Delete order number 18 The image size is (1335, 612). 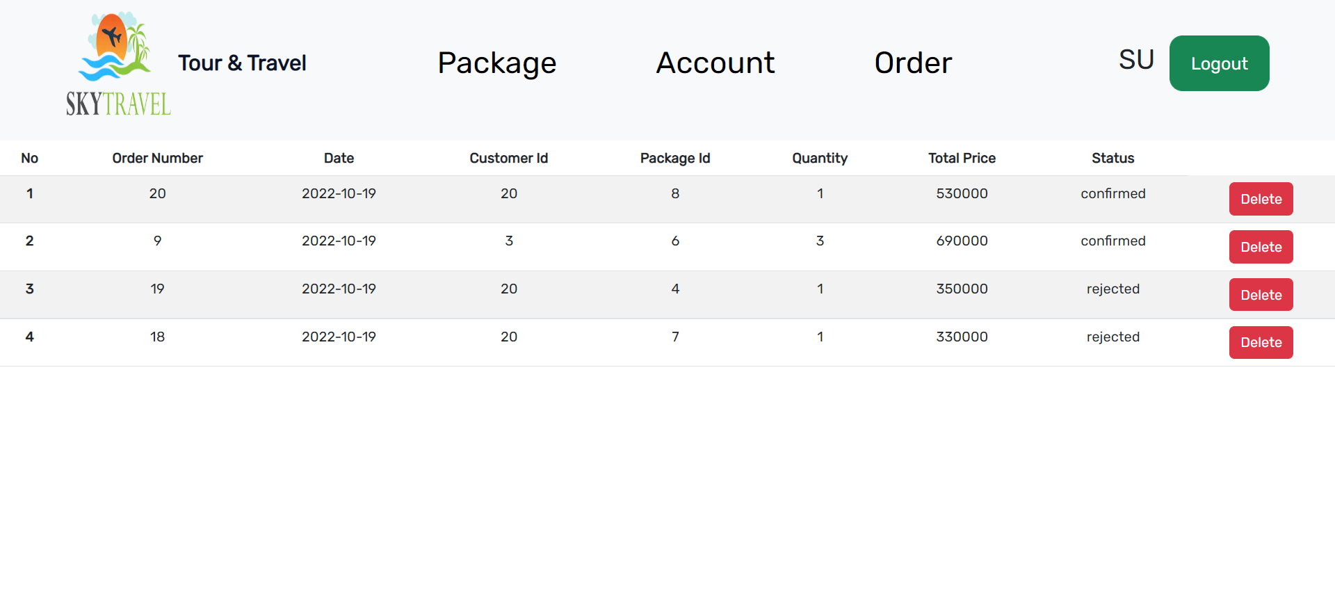(x=1261, y=342)
